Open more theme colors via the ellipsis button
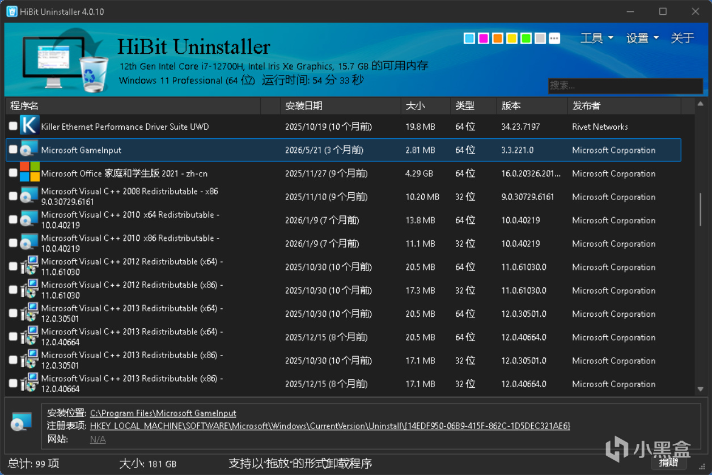Screen dimensions: 712x475 pyautogui.click(x=554, y=38)
